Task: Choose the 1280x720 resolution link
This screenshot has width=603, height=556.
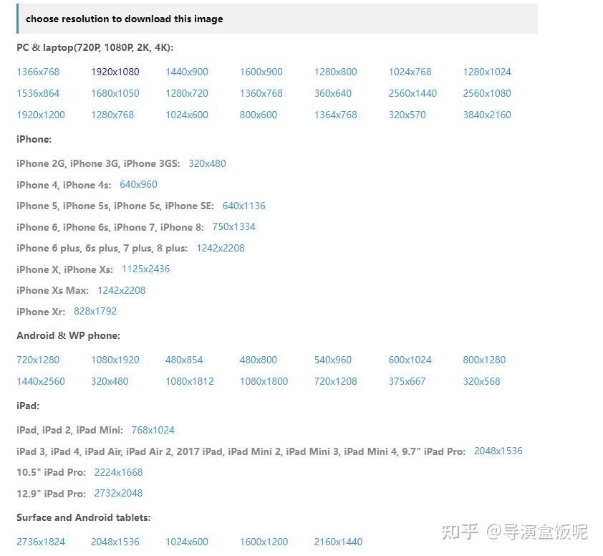Action: click(x=187, y=93)
